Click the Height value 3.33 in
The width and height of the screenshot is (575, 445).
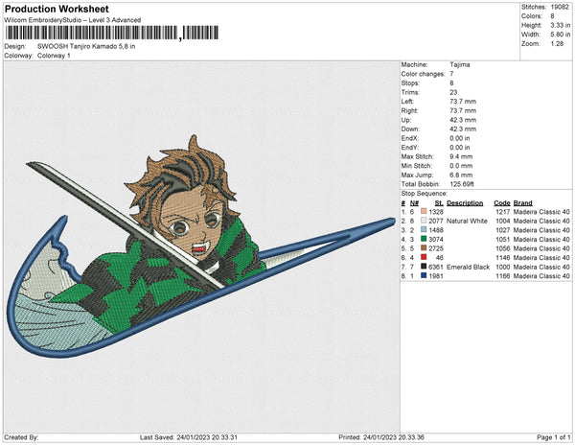coord(560,25)
